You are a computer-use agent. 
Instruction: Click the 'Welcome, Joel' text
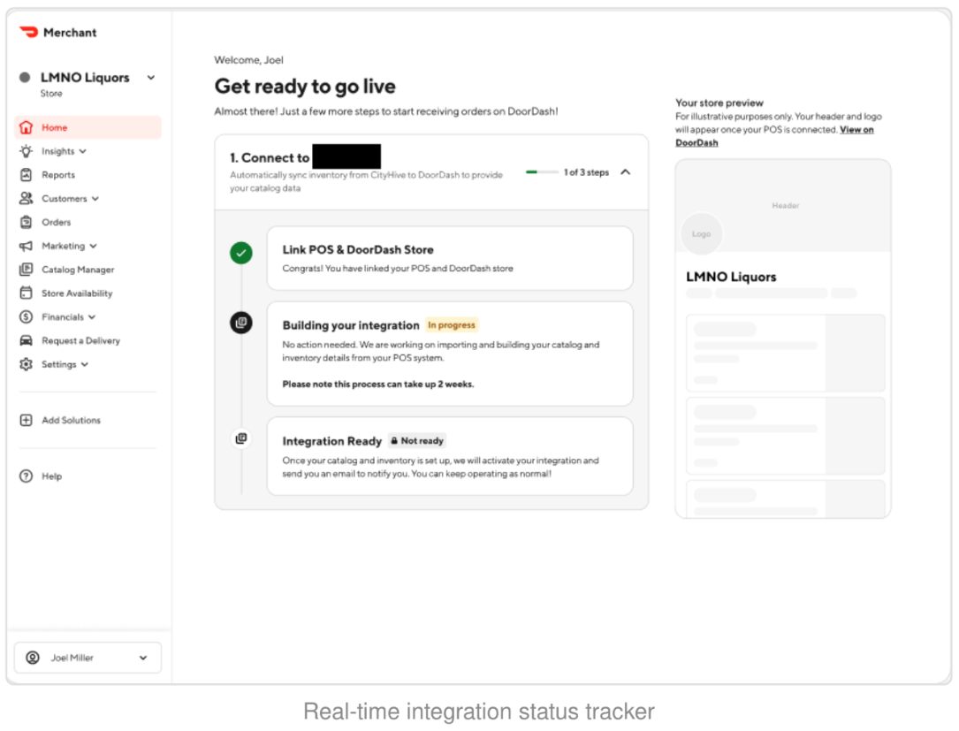click(x=248, y=60)
